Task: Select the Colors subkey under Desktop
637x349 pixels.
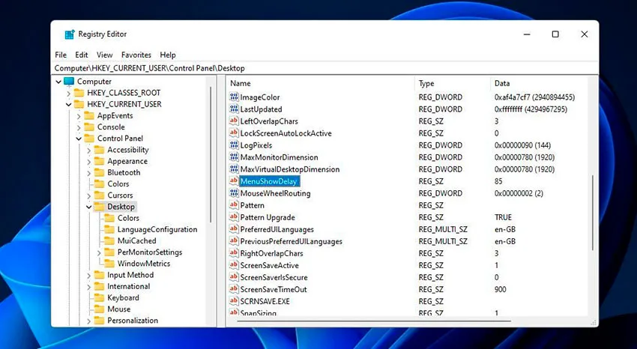Action: pyautogui.click(x=128, y=218)
